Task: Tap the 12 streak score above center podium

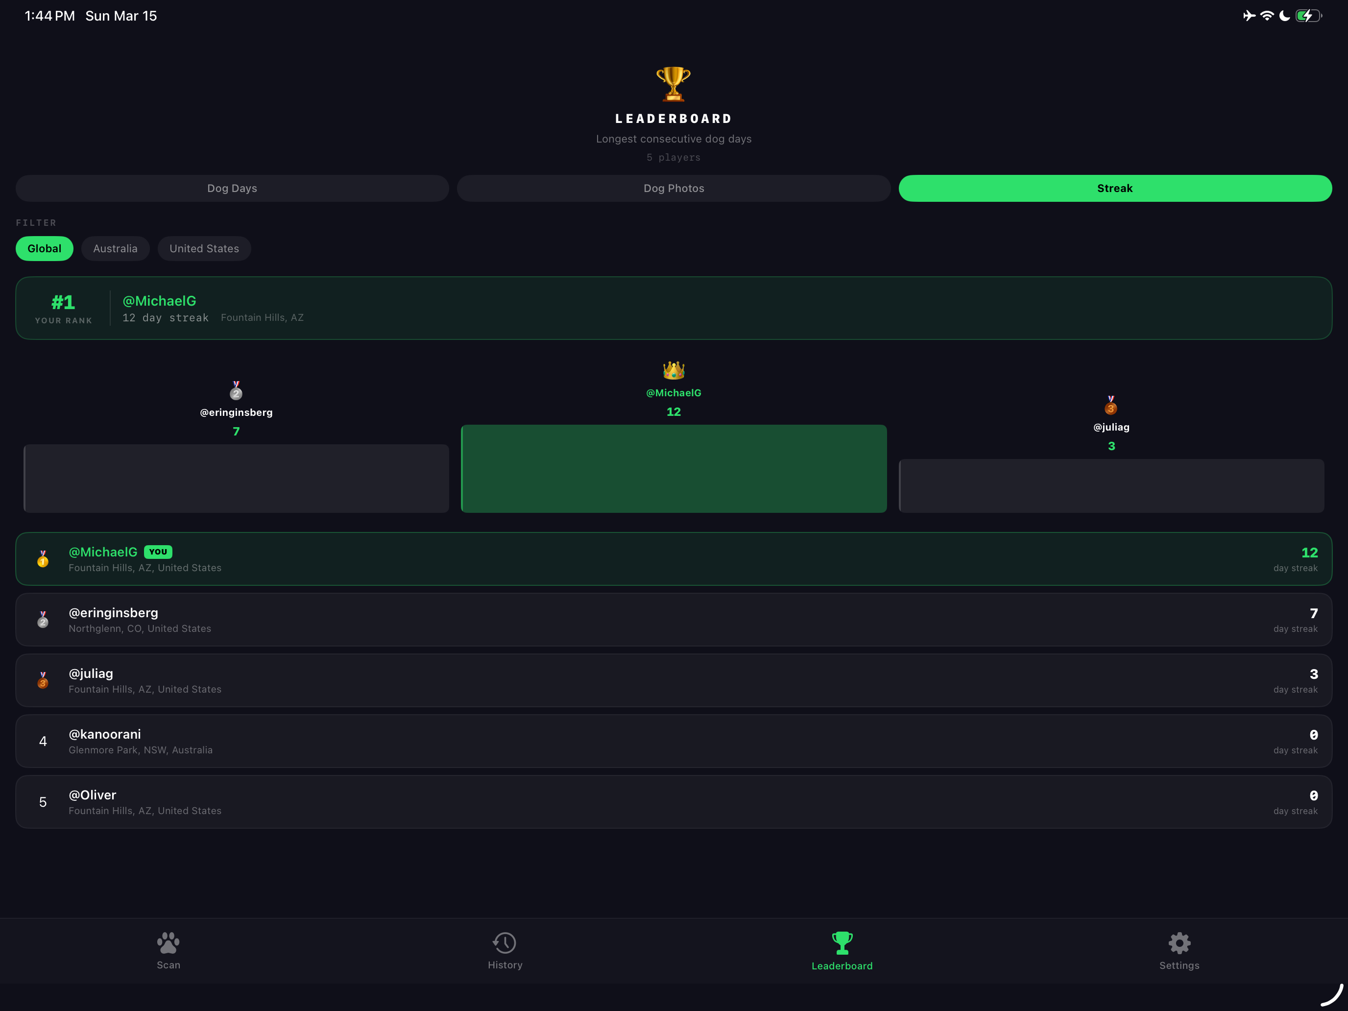Action: click(x=674, y=412)
